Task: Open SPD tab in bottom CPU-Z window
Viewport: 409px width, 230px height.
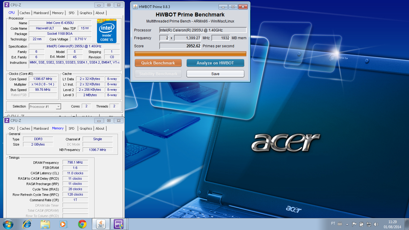Action: (71, 128)
